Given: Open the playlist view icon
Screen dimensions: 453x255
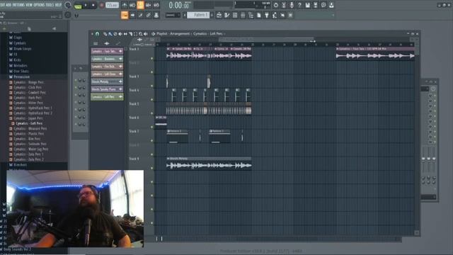Looking at the screenshot, I should 219,15.
